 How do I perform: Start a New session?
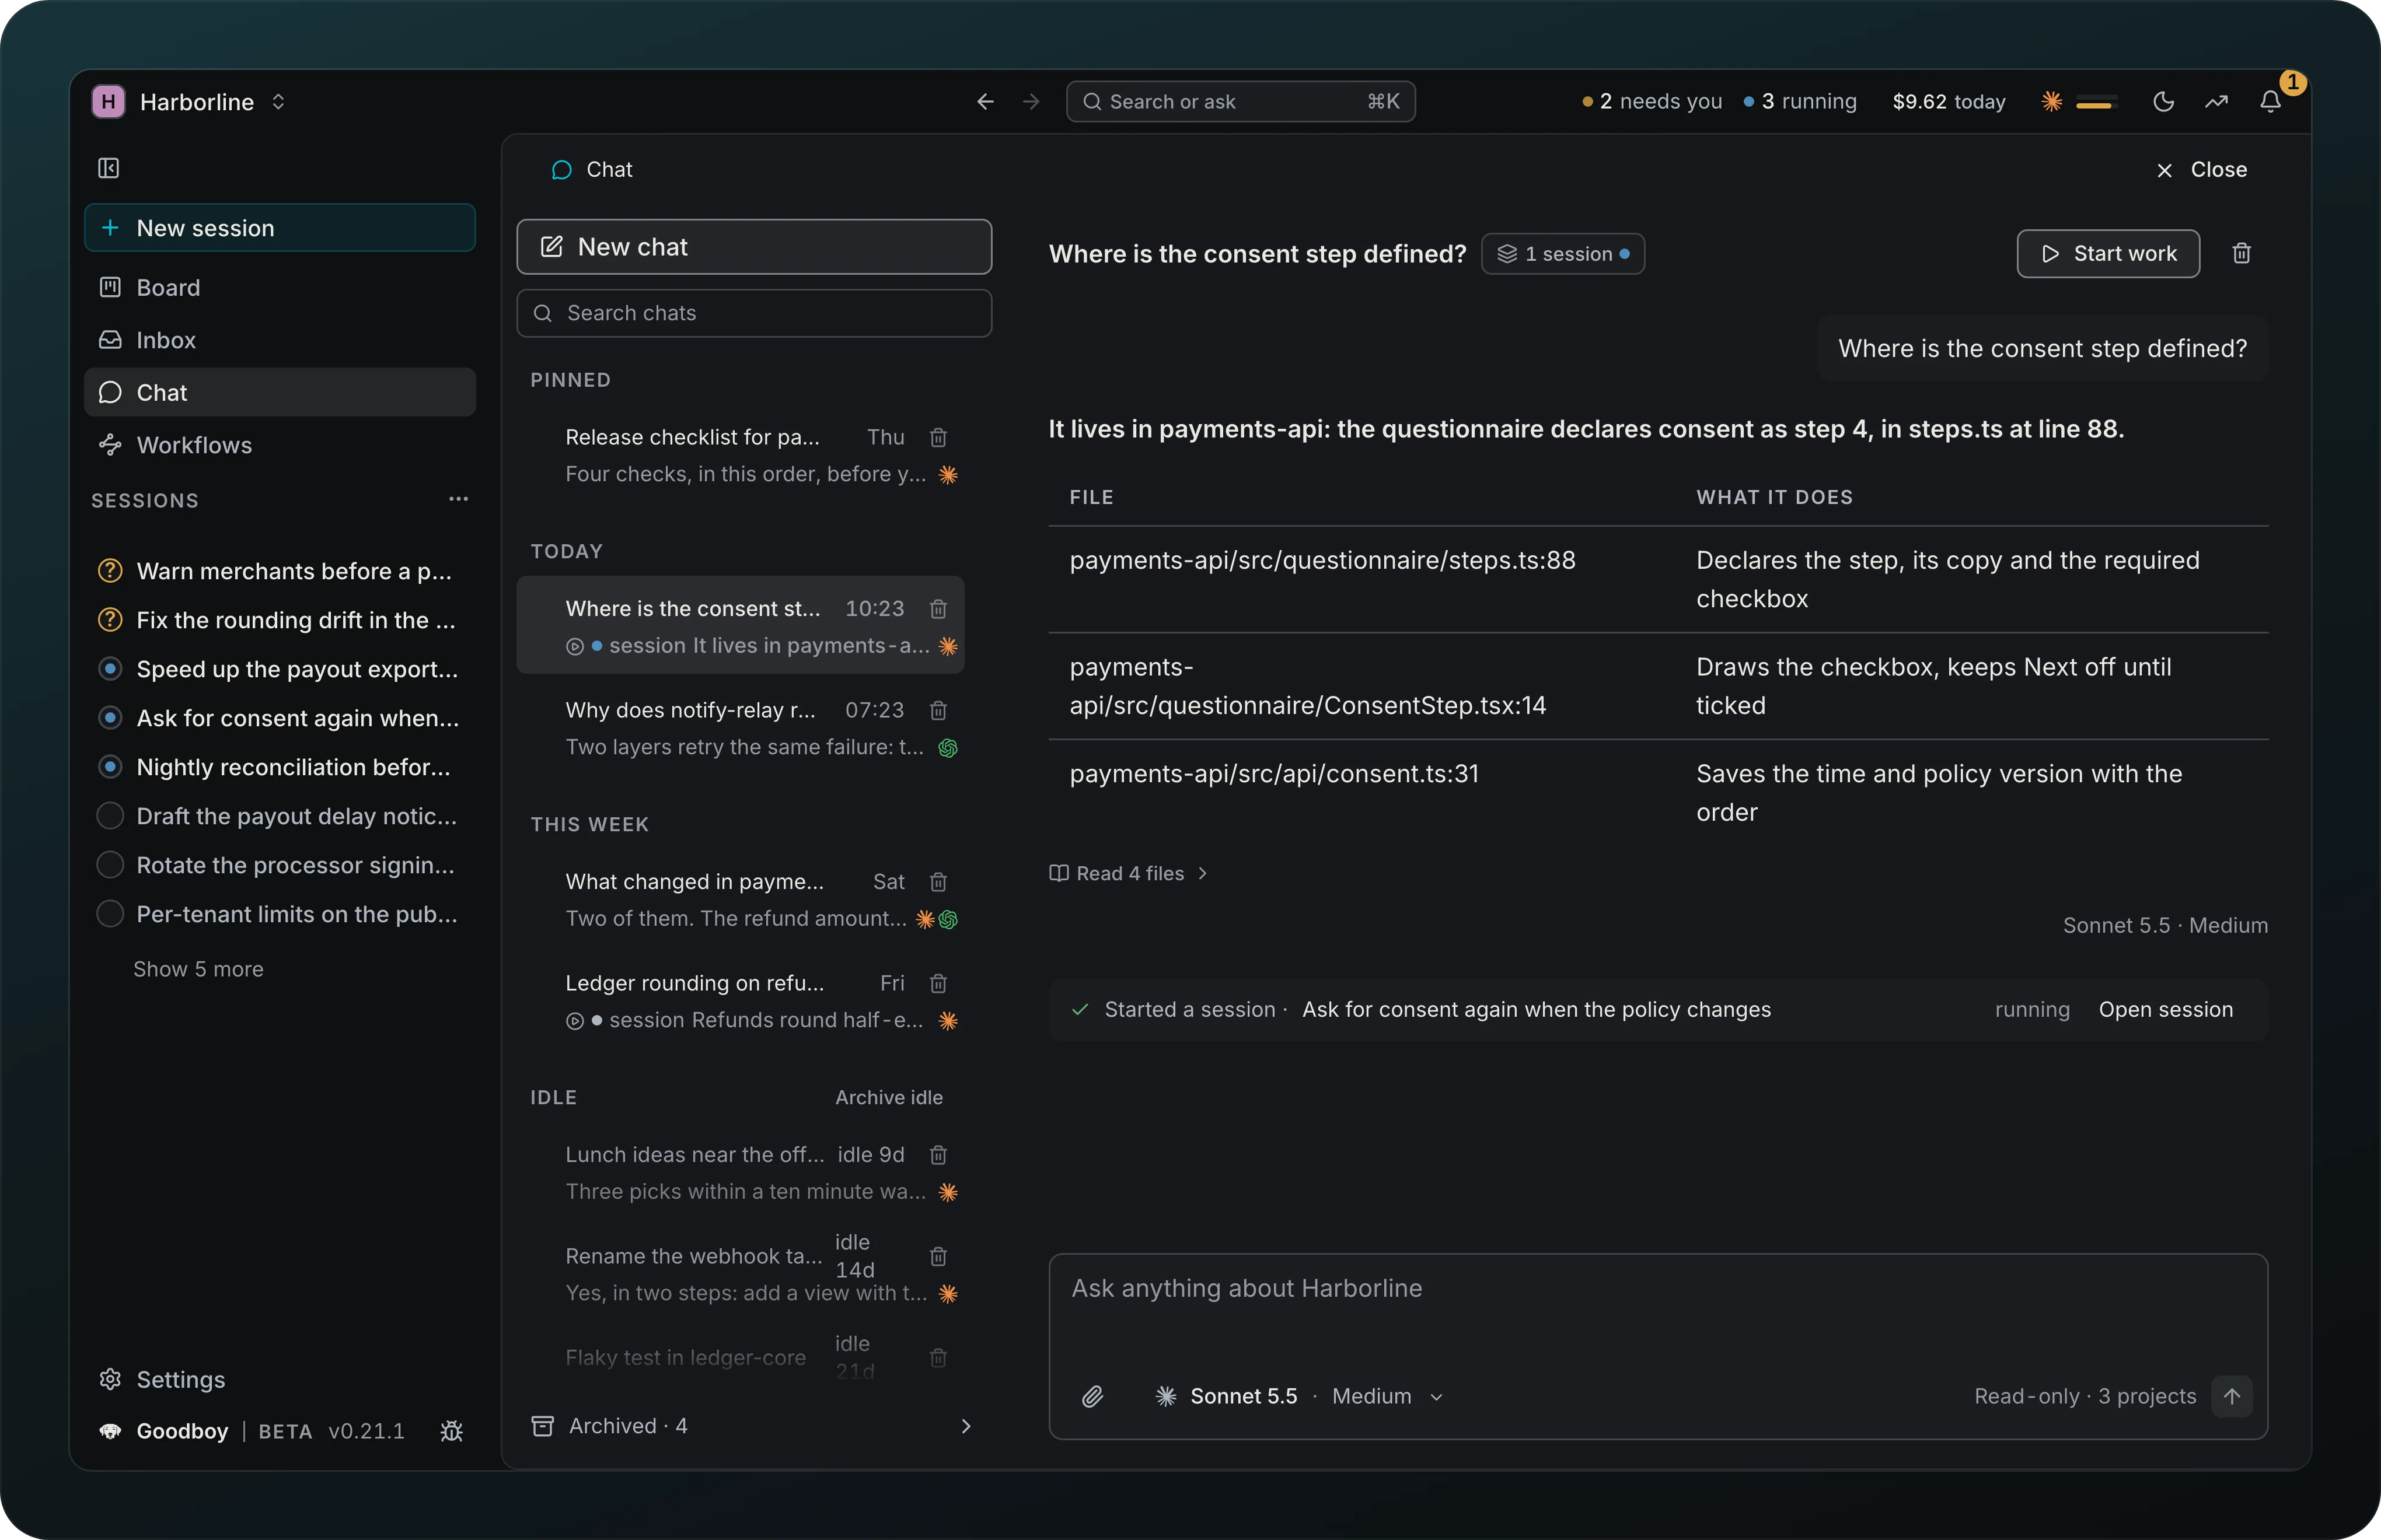(280, 228)
